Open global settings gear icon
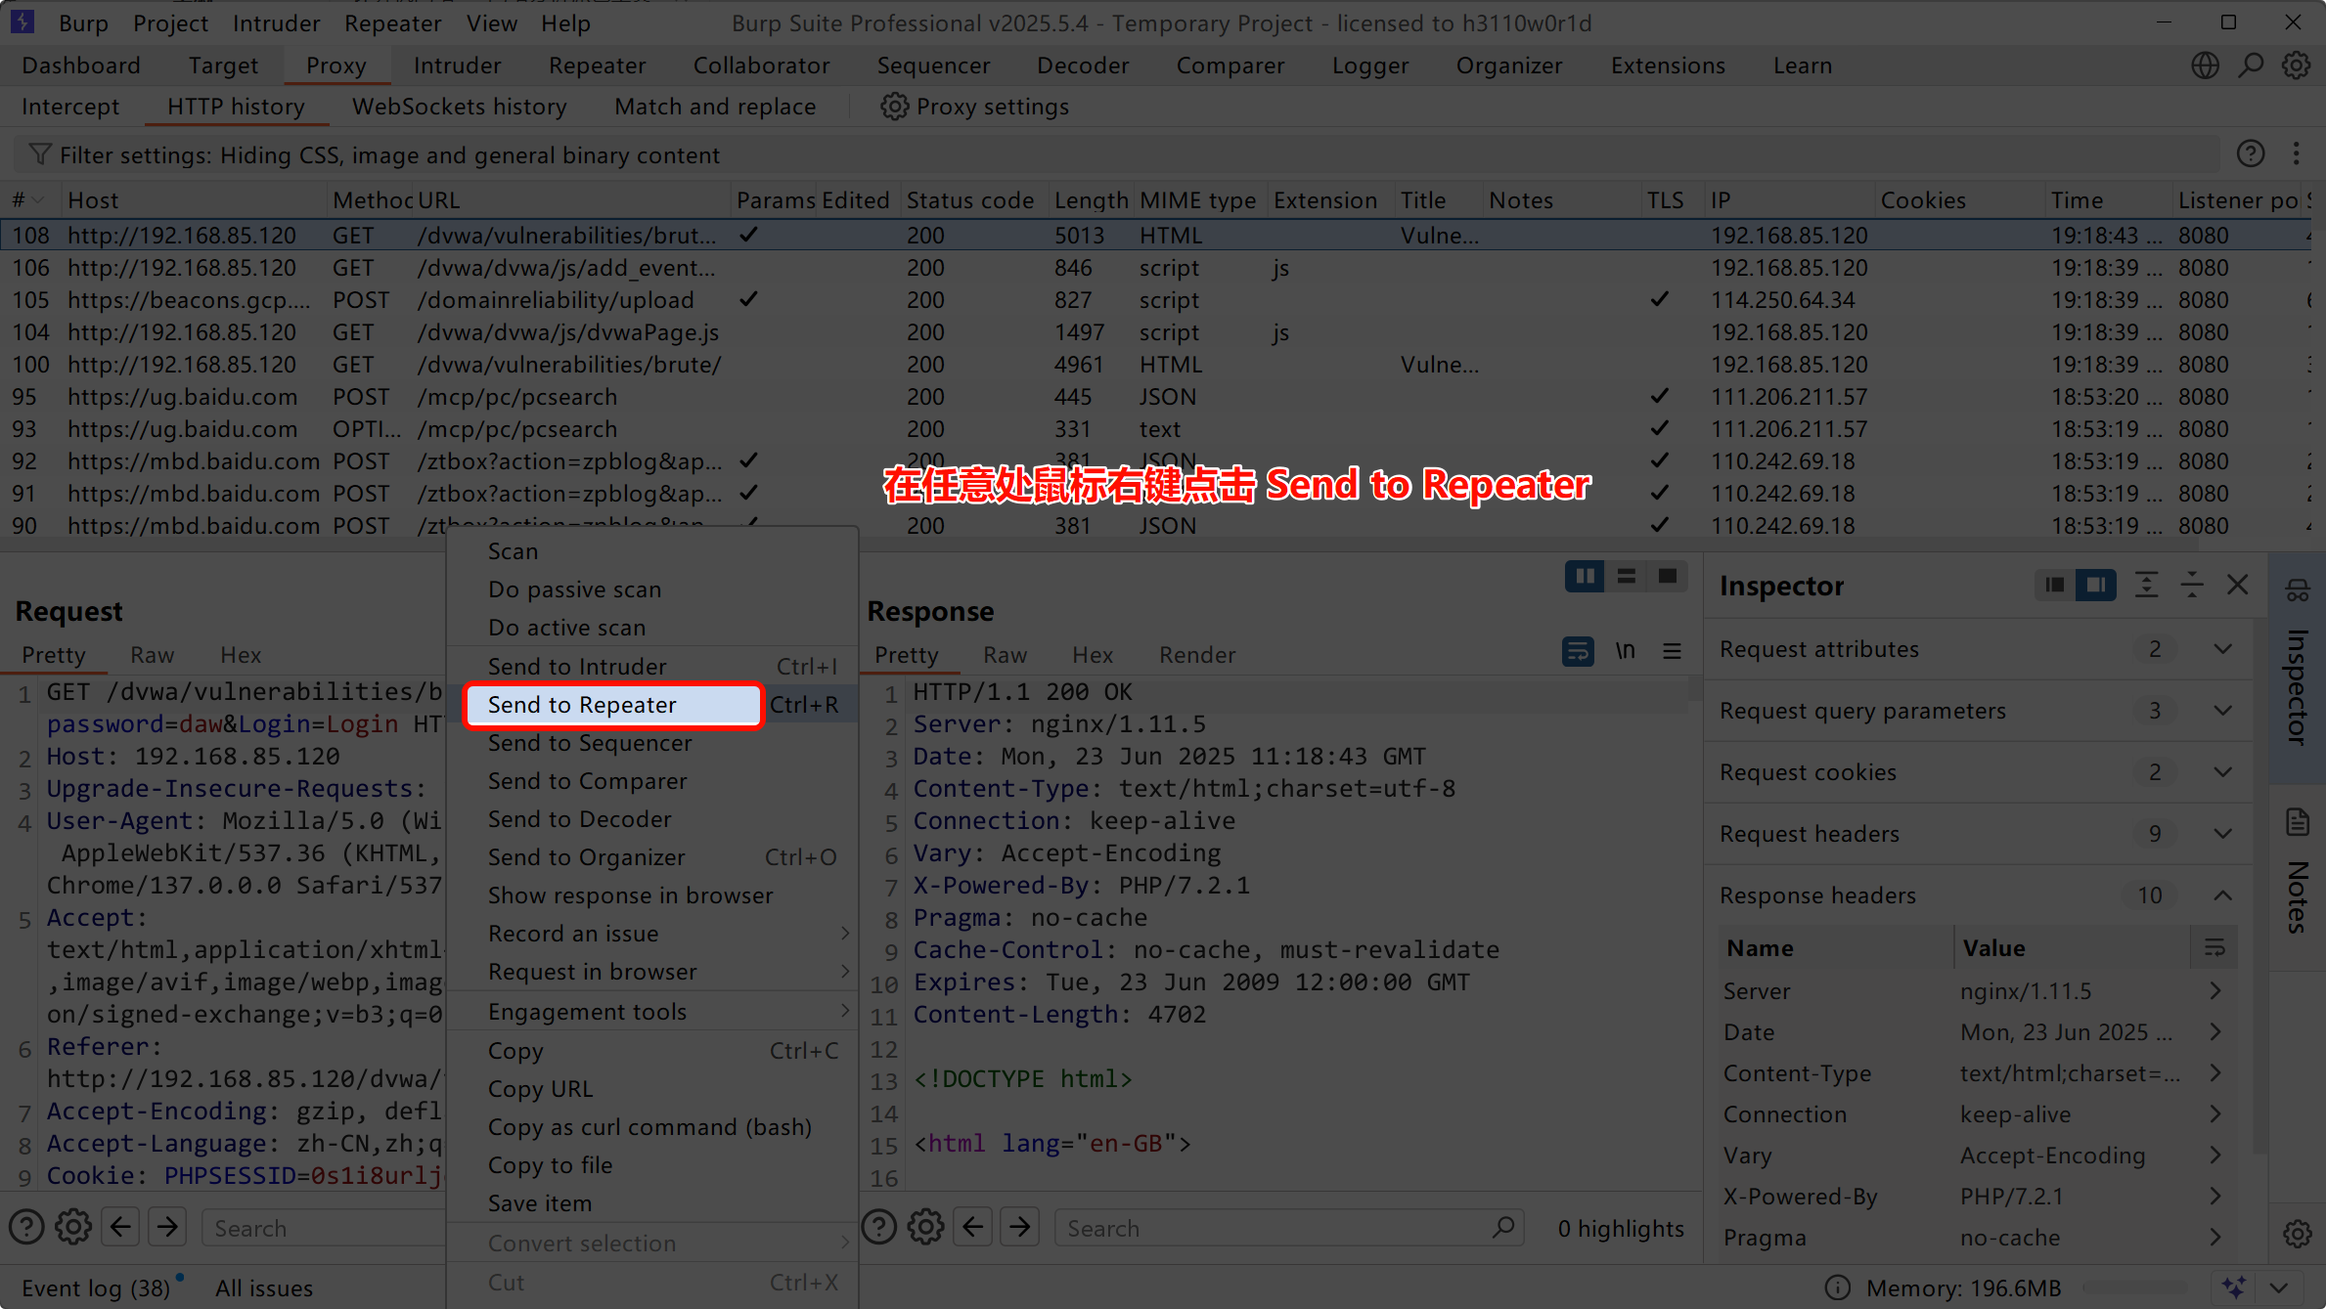The height and width of the screenshot is (1309, 2326). [2296, 65]
